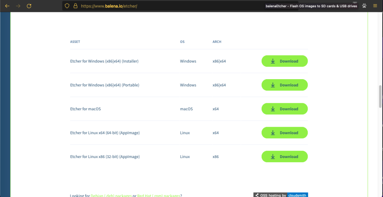
Task: Reload the page with the refresh icon
Action: (x=29, y=6)
